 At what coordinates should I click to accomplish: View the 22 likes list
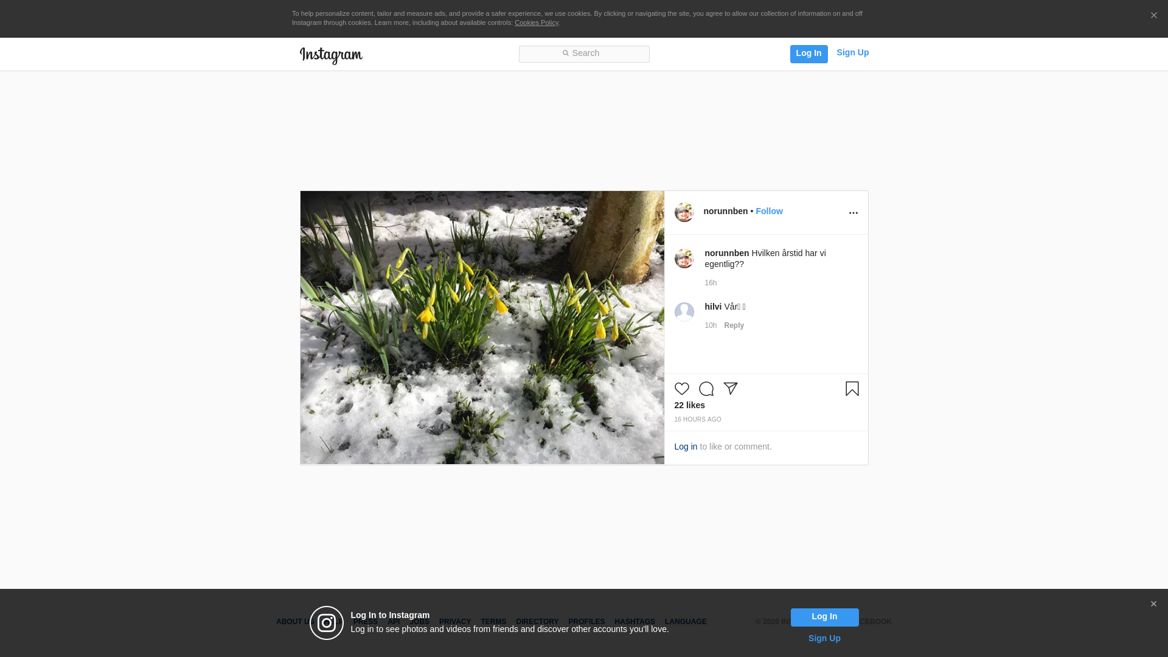689,406
